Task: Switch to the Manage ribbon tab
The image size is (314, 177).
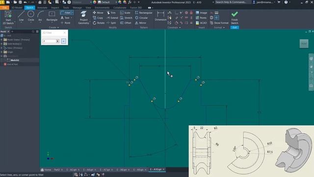Action: [78, 8]
